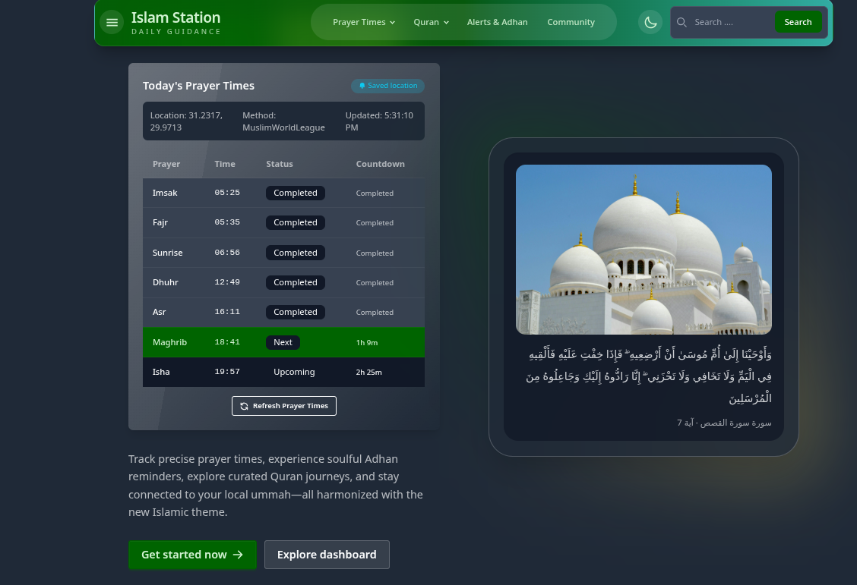Open the Quran dropdown
Image resolution: width=857 pixels, height=585 pixels.
point(431,22)
